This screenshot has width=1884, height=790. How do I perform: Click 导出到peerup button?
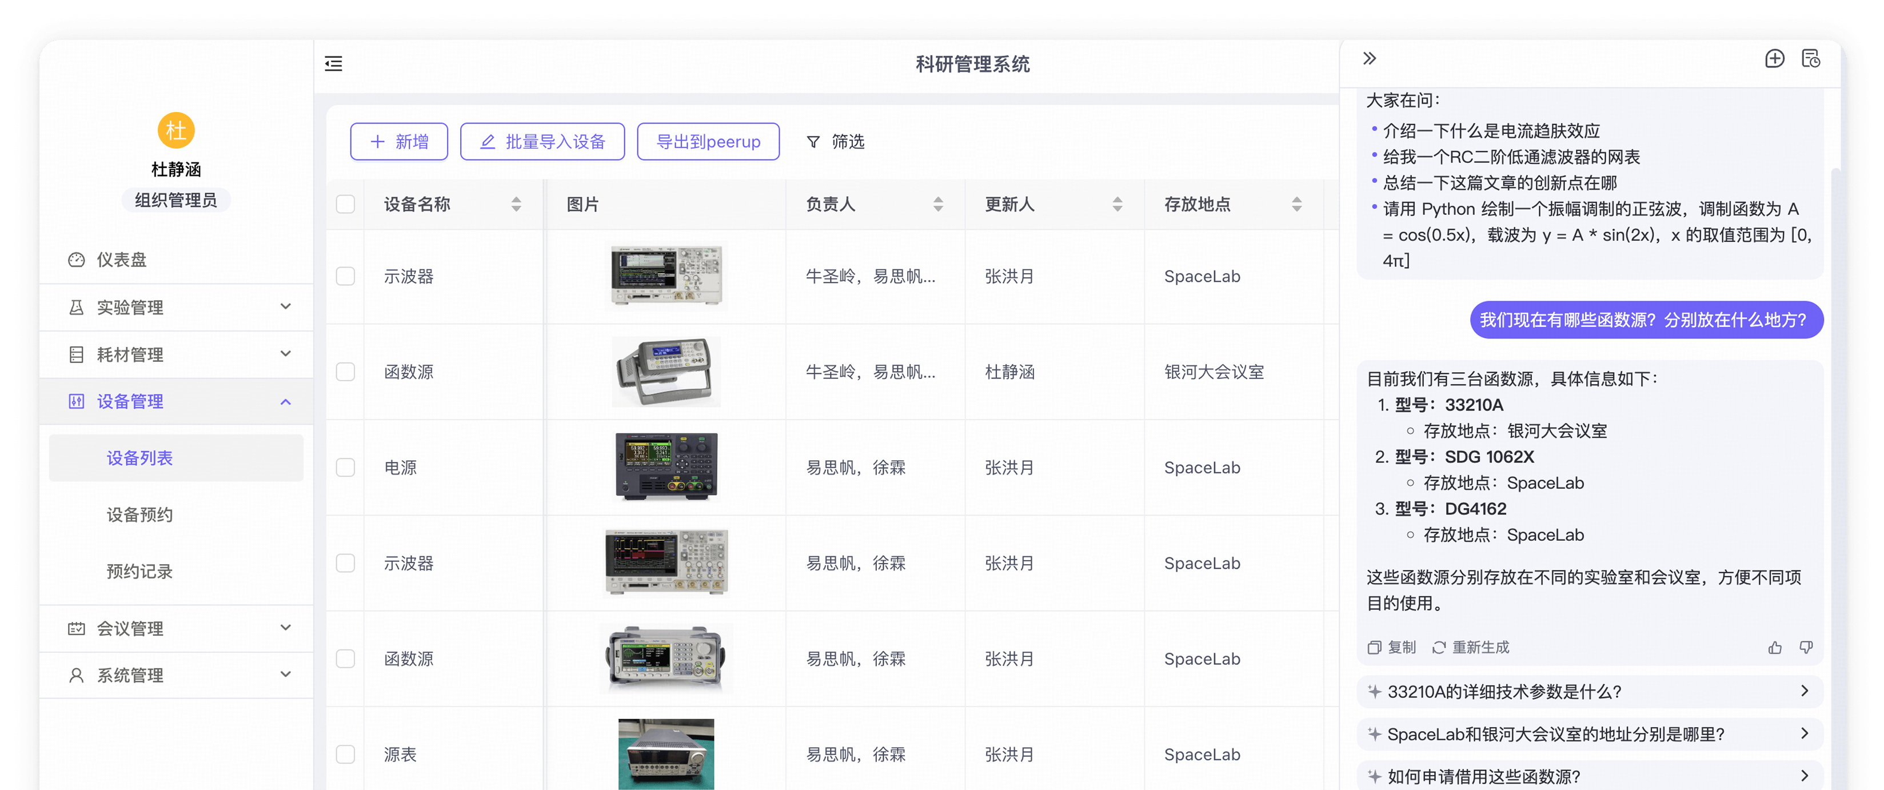click(708, 142)
